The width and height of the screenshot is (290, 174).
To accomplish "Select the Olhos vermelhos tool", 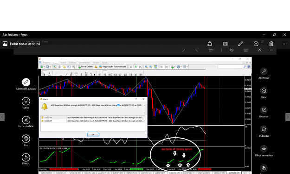I will click(264, 151).
